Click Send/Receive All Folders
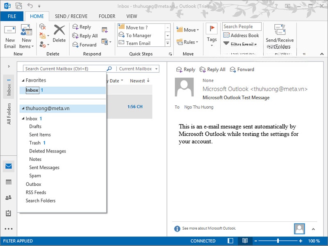This screenshot has height=246, width=328. coord(280,37)
